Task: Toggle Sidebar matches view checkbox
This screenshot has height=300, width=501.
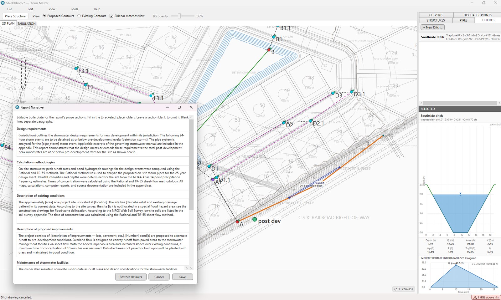Action: [x=127, y=16]
